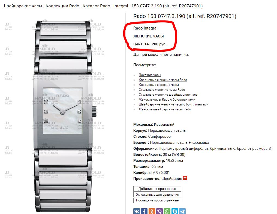The height and width of the screenshot is (214, 277).
Task: Open Отложенные для сравнения
Action: [157, 195]
